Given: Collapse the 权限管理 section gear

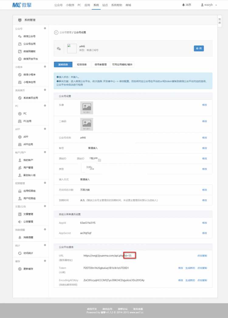Looking at the screenshot, I should pos(45,183).
